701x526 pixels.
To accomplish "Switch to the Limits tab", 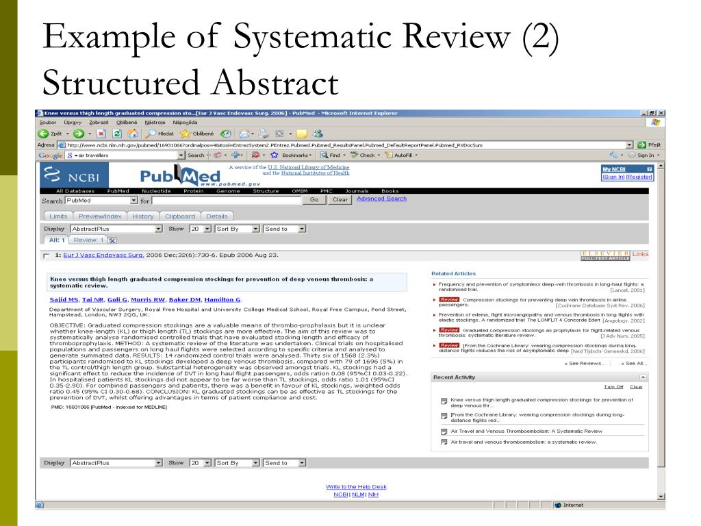I will click(x=58, y=216).
